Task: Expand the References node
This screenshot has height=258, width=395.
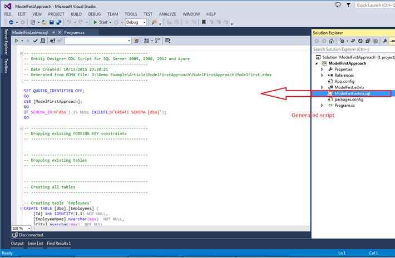Action: [322, 75]
